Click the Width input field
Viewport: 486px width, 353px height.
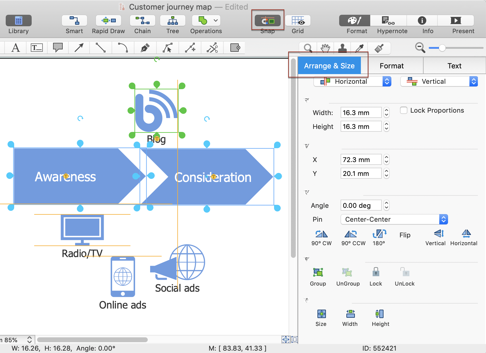coord(361,113)
